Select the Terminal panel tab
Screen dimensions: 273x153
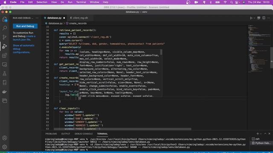(102, 134)
